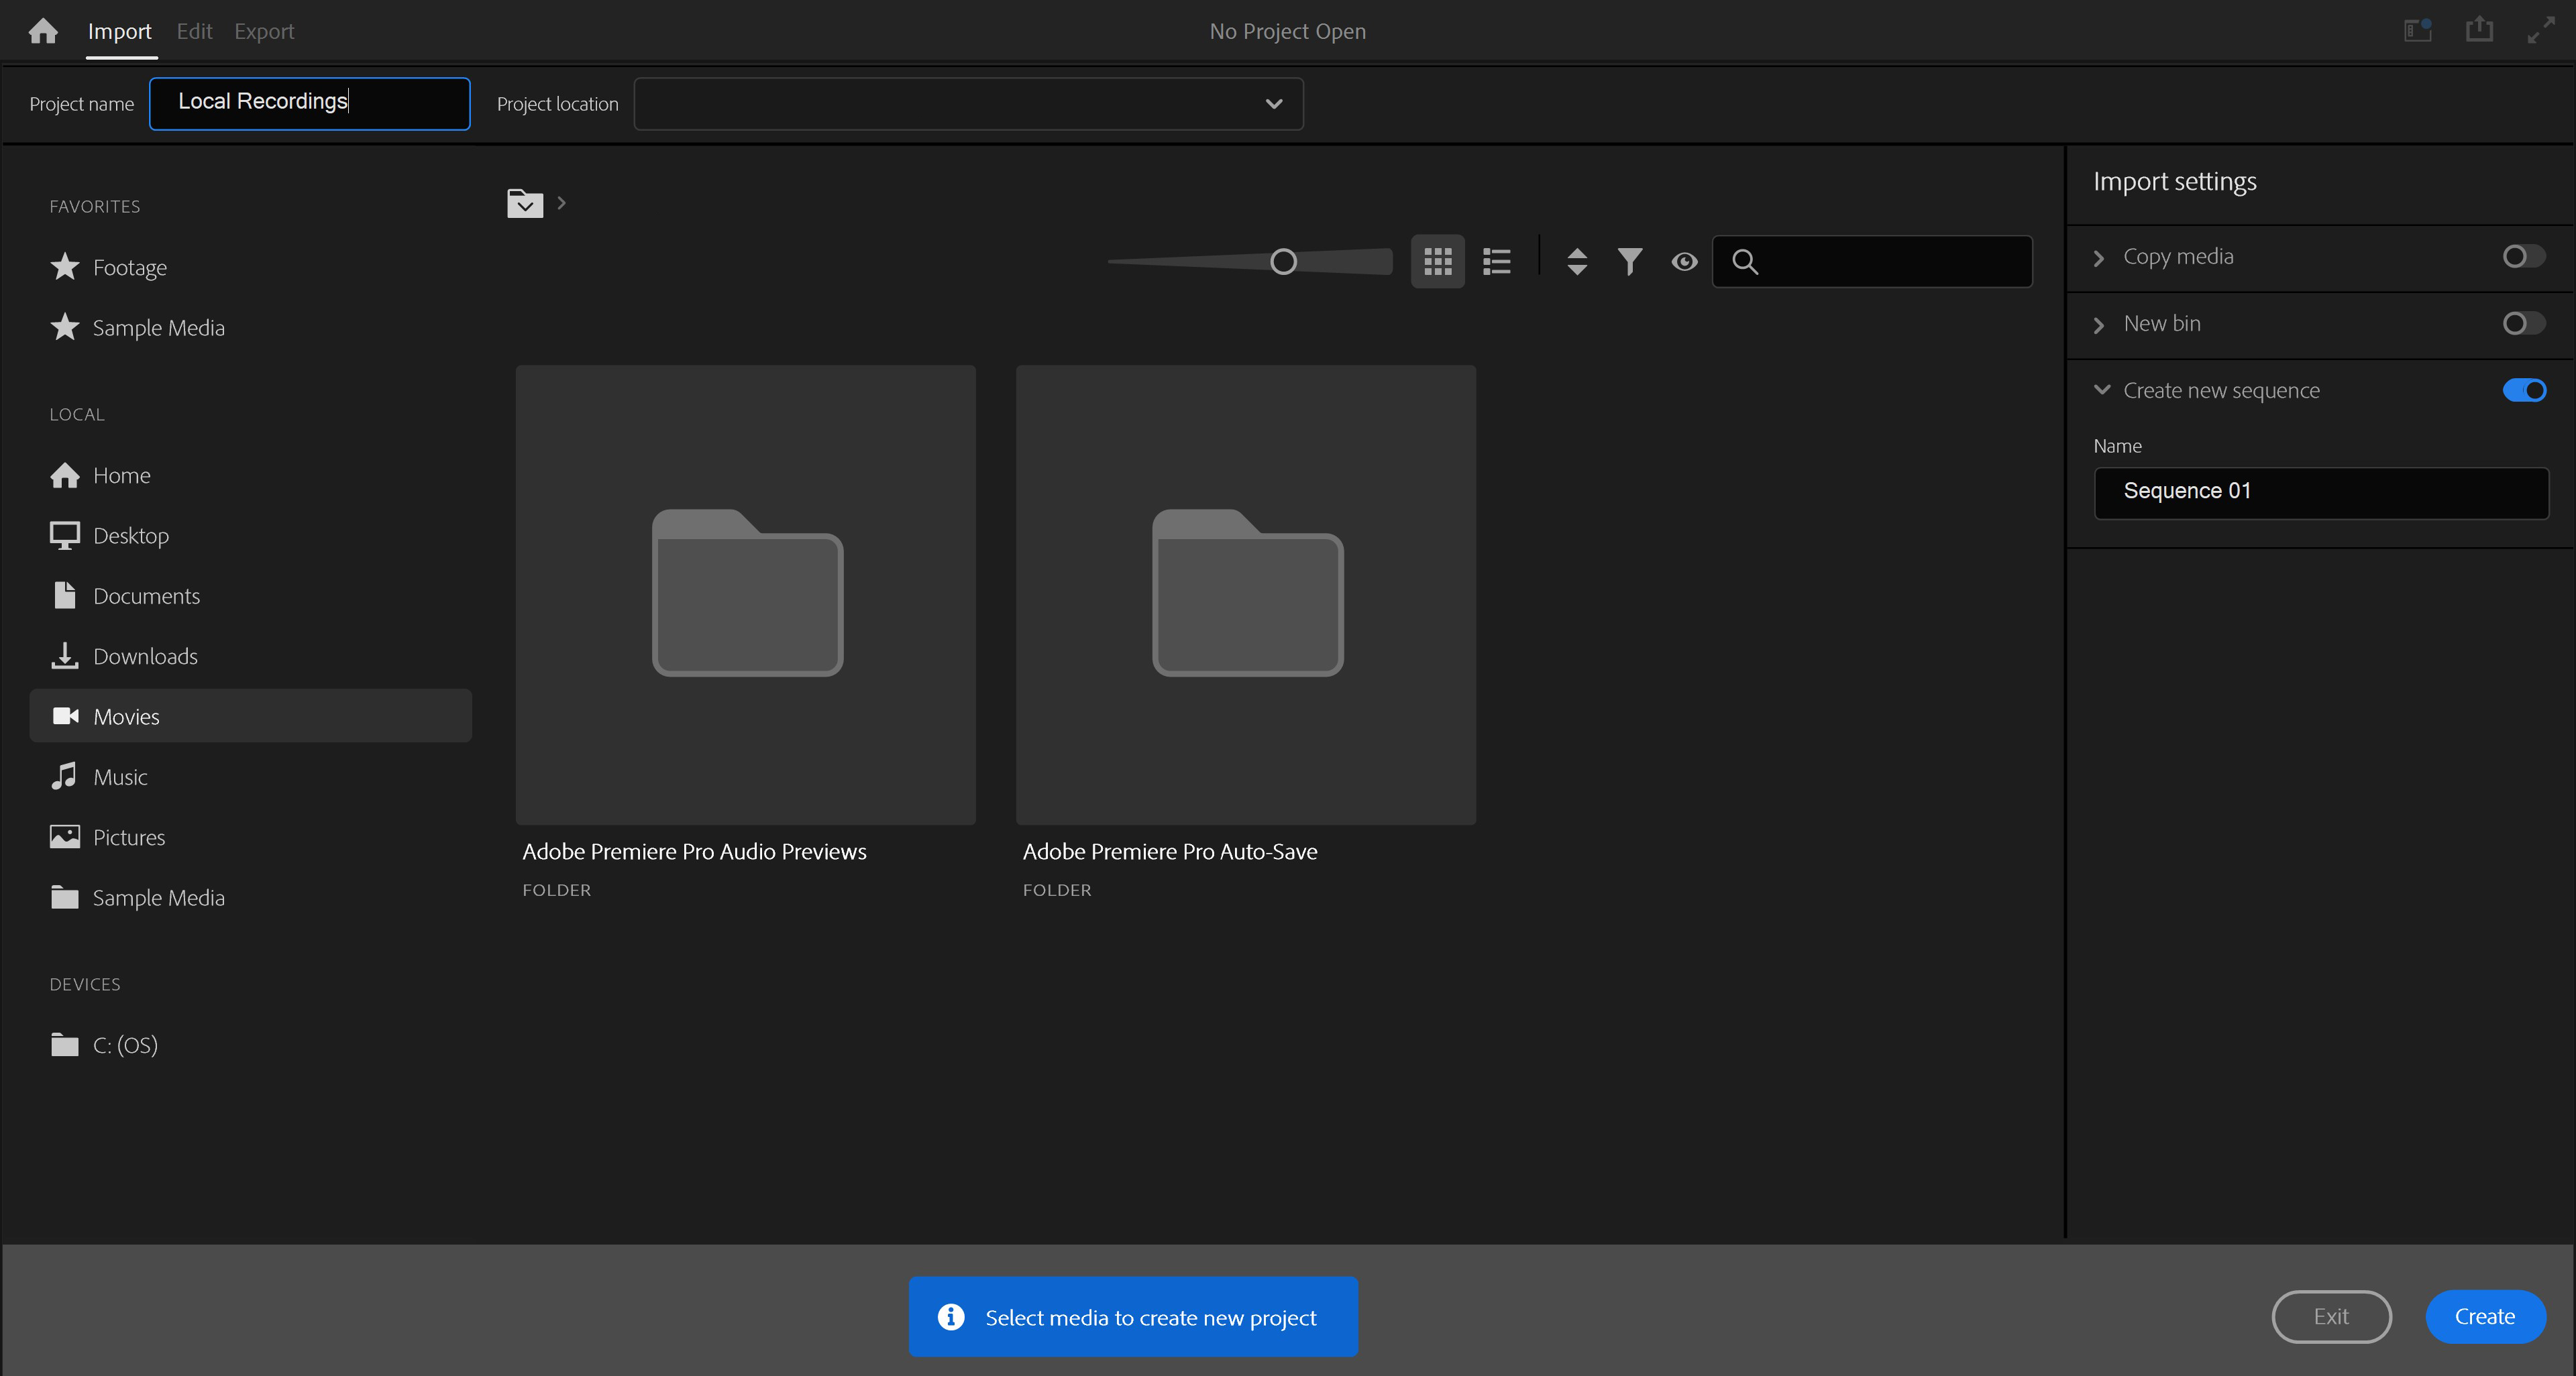Toggle full screen with the expand arrows icon
2576x1376 pixels.
(2541, 31)
